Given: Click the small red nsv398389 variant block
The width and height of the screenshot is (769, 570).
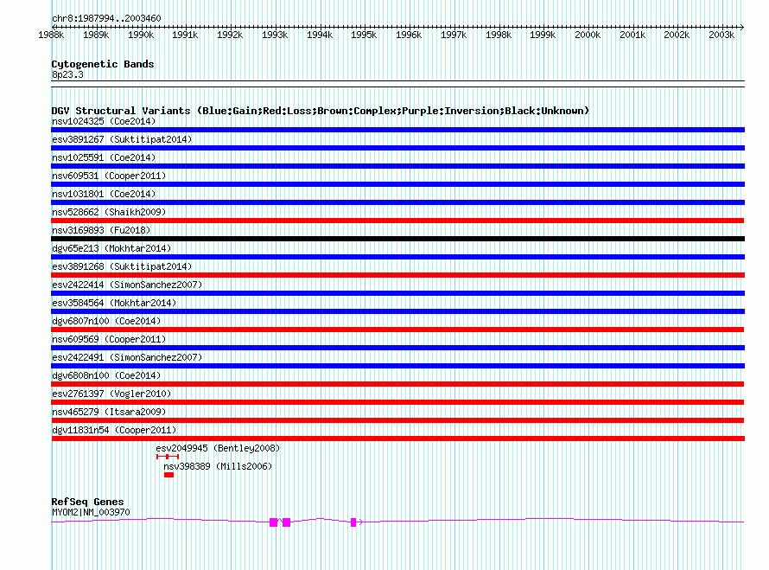Looking at the screenshot, I should (168, 475).
